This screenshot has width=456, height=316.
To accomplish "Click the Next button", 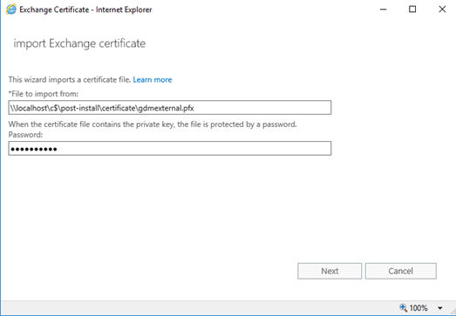I will [x=330, y=271].
